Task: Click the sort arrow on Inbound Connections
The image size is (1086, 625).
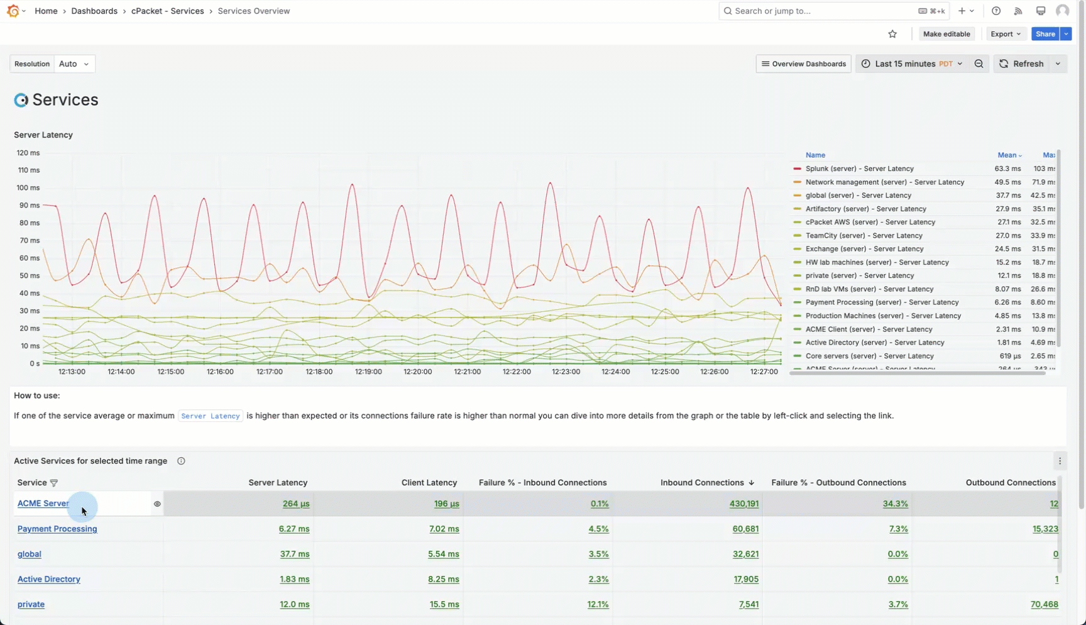Action: [751, 483]
